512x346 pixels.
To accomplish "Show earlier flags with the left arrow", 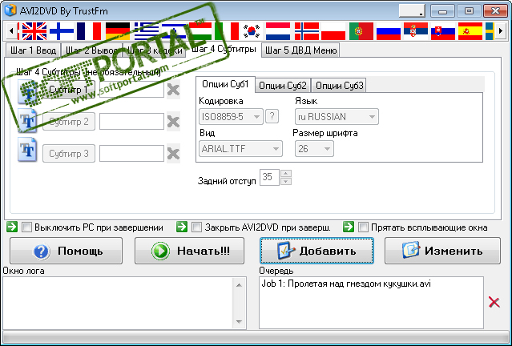I will 11,31.
